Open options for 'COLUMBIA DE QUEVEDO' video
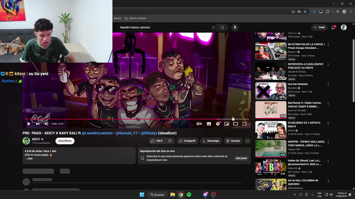 point(328,181)
